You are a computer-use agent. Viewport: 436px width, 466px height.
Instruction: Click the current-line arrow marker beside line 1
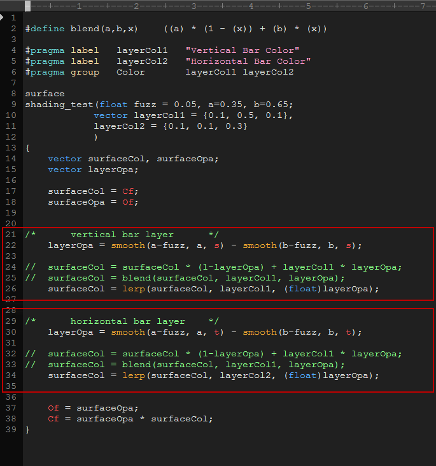click(1, 17)
